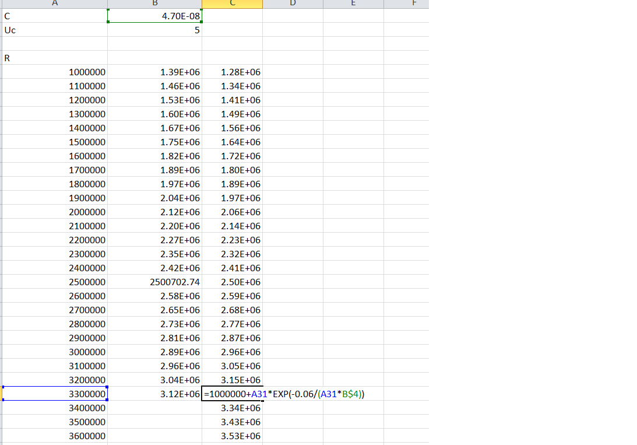Select cell 3000000 in column A
This screenshot has width=637, height=445.
[x=55, y=352]
